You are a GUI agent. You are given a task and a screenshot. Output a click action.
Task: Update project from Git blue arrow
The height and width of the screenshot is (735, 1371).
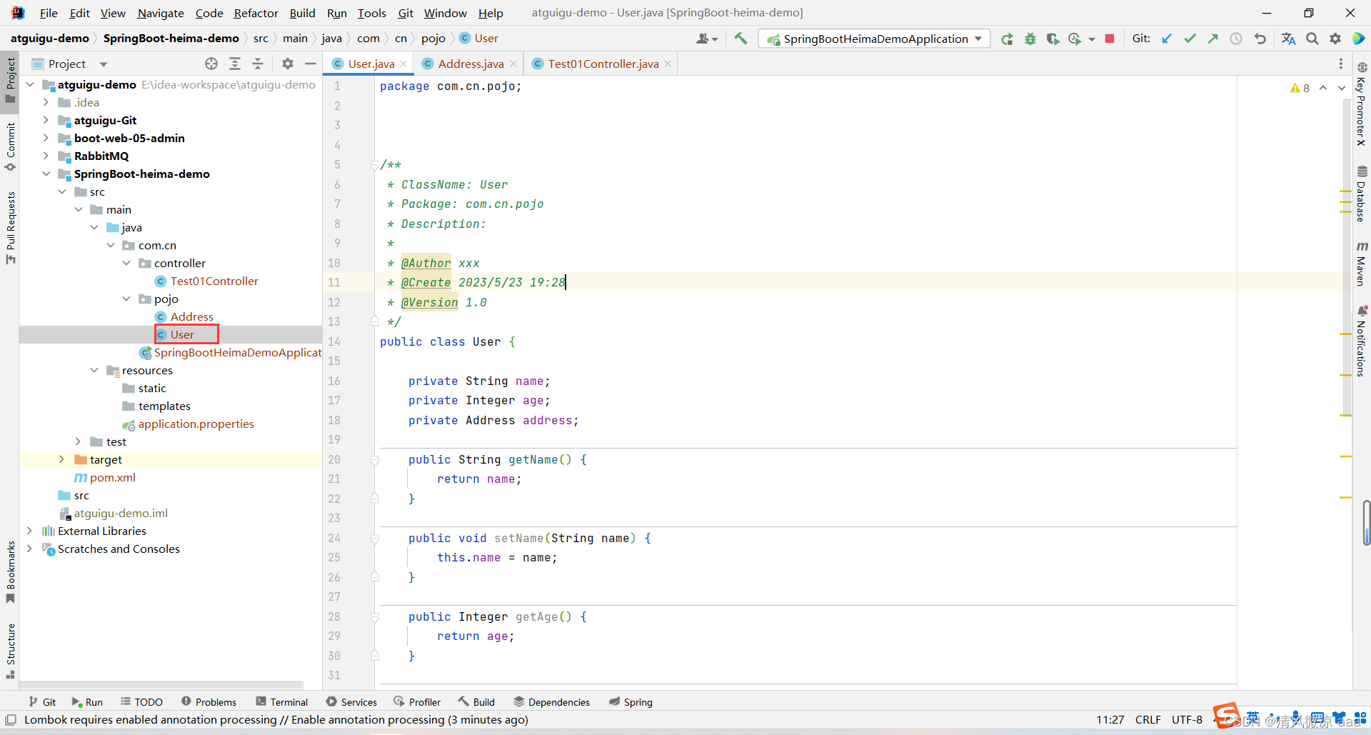click(1167, 39)
